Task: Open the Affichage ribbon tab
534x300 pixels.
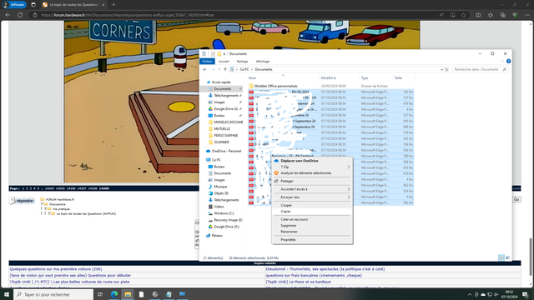Action: [263, 62]
